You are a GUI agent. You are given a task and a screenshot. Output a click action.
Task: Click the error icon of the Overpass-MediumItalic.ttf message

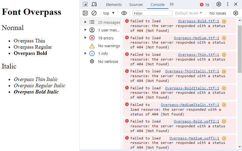click(x=127, y=104)
